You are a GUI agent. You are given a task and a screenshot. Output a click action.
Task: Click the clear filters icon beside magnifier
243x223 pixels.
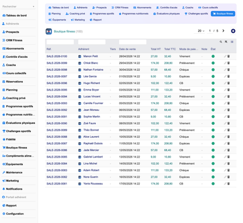pos(226,42)
